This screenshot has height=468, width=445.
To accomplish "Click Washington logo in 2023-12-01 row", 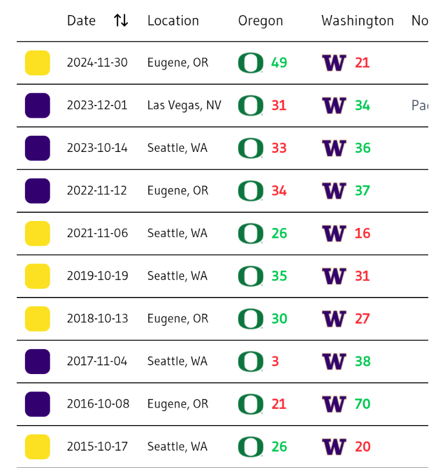I will pos(334,106).
